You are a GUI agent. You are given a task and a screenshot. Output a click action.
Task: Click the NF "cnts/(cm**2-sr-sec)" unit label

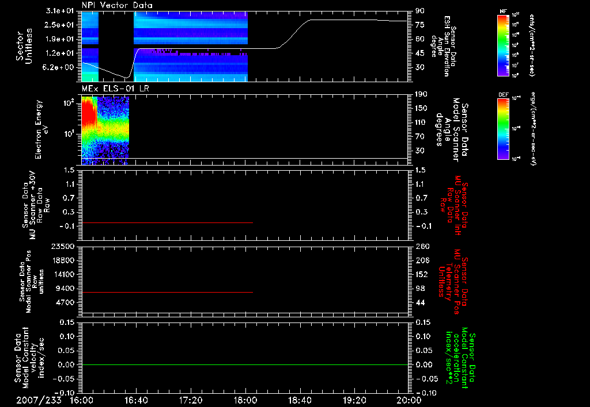click(532, 45)
